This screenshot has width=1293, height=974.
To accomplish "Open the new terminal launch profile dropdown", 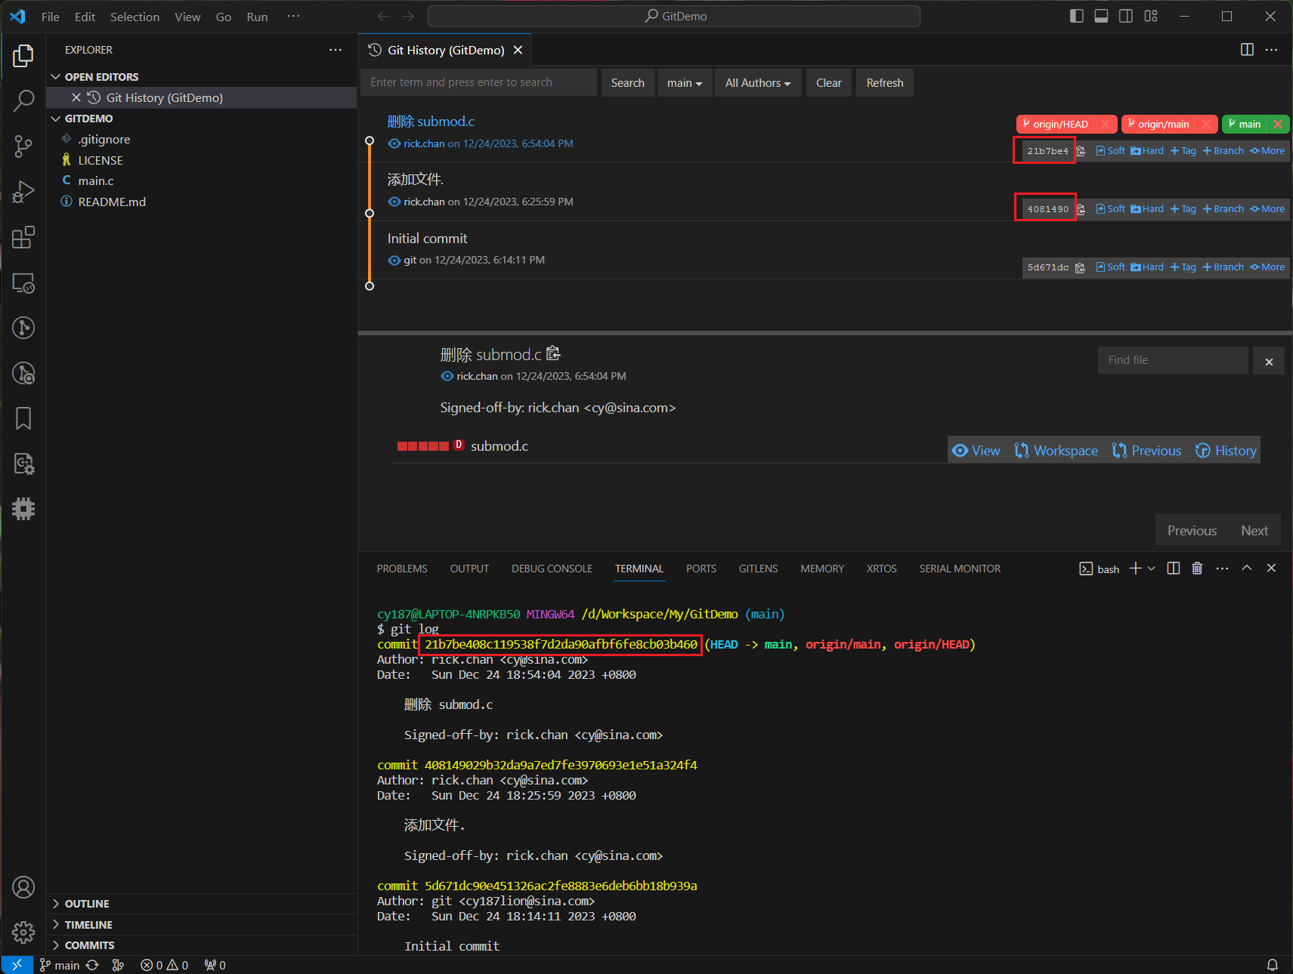I will click(x=1151, y=569).
